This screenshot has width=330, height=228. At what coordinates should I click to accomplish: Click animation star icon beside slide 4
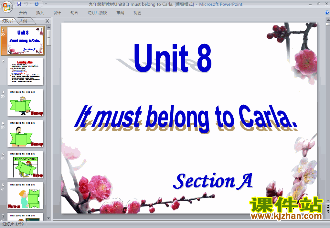point(3,127)
